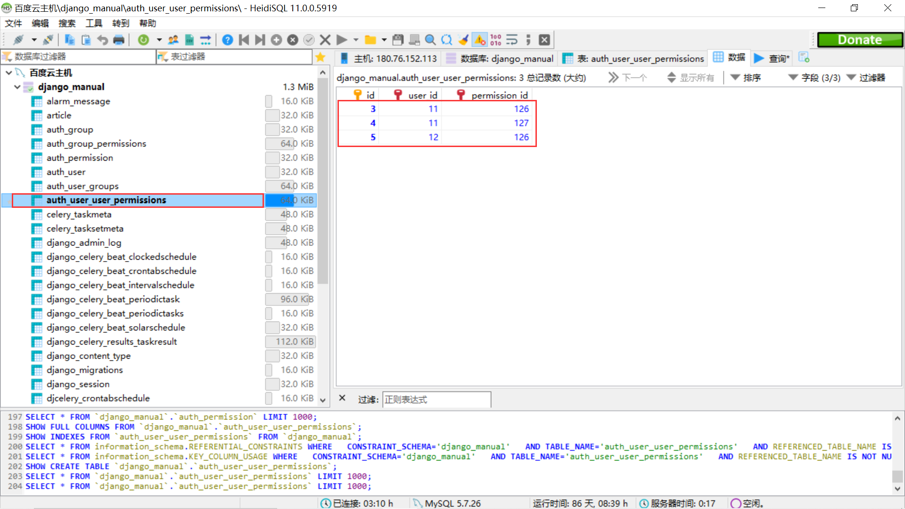The image size is (905, 509).
Task: Click the cancel editing X icon
Action: 325,40
